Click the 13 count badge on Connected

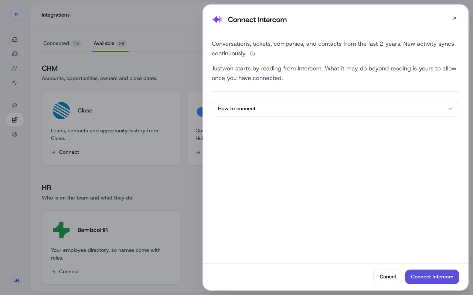click(76, 44)
